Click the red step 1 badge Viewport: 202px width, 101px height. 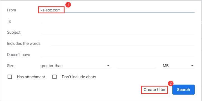68,5
